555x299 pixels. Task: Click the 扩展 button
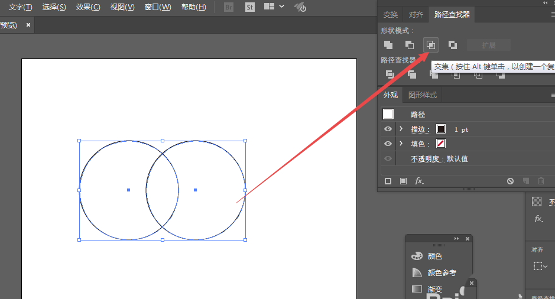[489, 45]
